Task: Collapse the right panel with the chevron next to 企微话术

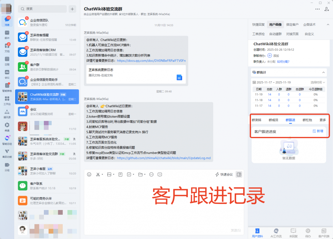Action: point(328,25)
